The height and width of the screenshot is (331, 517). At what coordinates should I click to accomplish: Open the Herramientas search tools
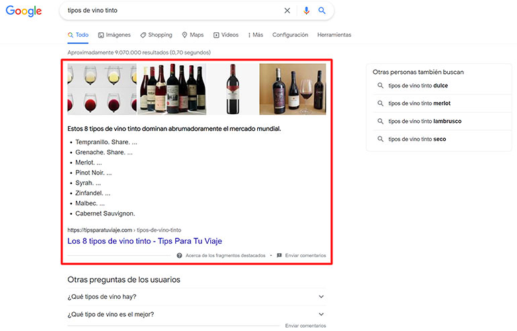click(334, 35)
